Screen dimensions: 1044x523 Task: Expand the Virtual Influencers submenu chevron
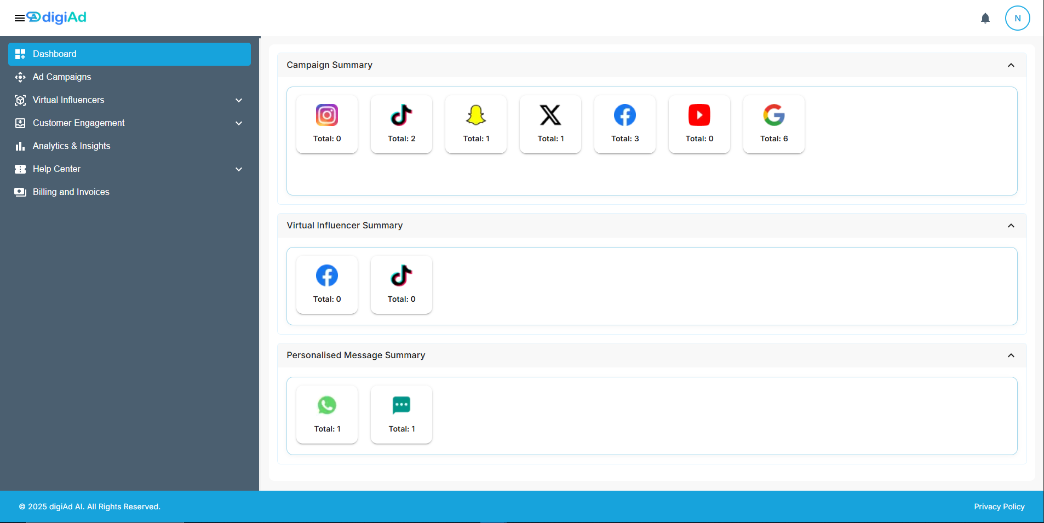coord(239,100)
